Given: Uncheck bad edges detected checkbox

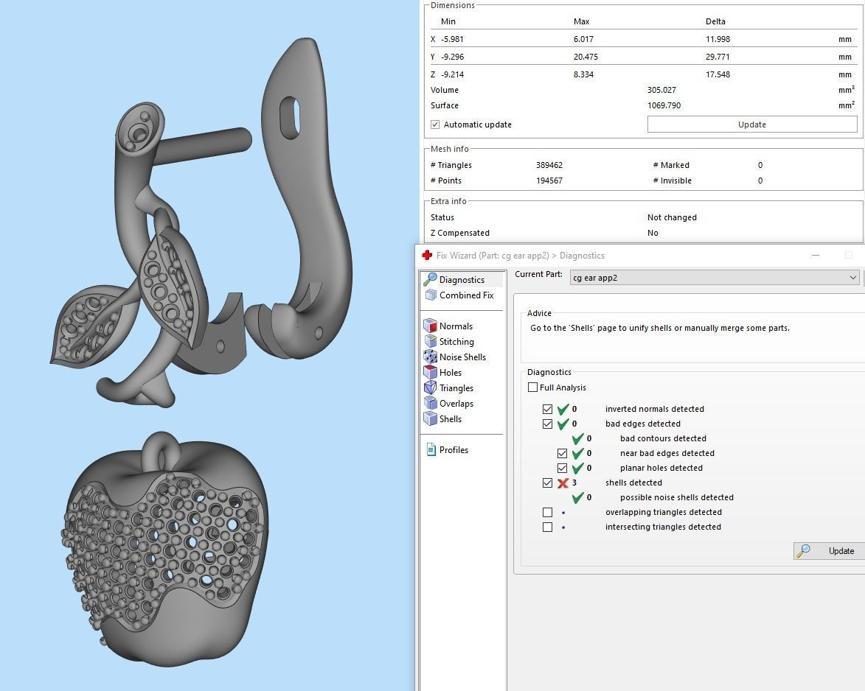Looking at the screenshot, I should (547, 424).
